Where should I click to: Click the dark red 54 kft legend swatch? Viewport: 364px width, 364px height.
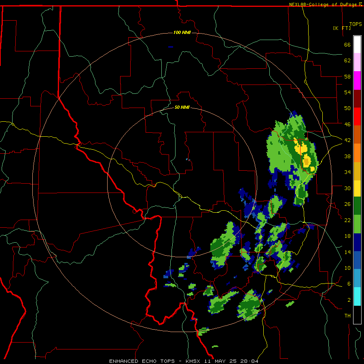click(357, 98)
